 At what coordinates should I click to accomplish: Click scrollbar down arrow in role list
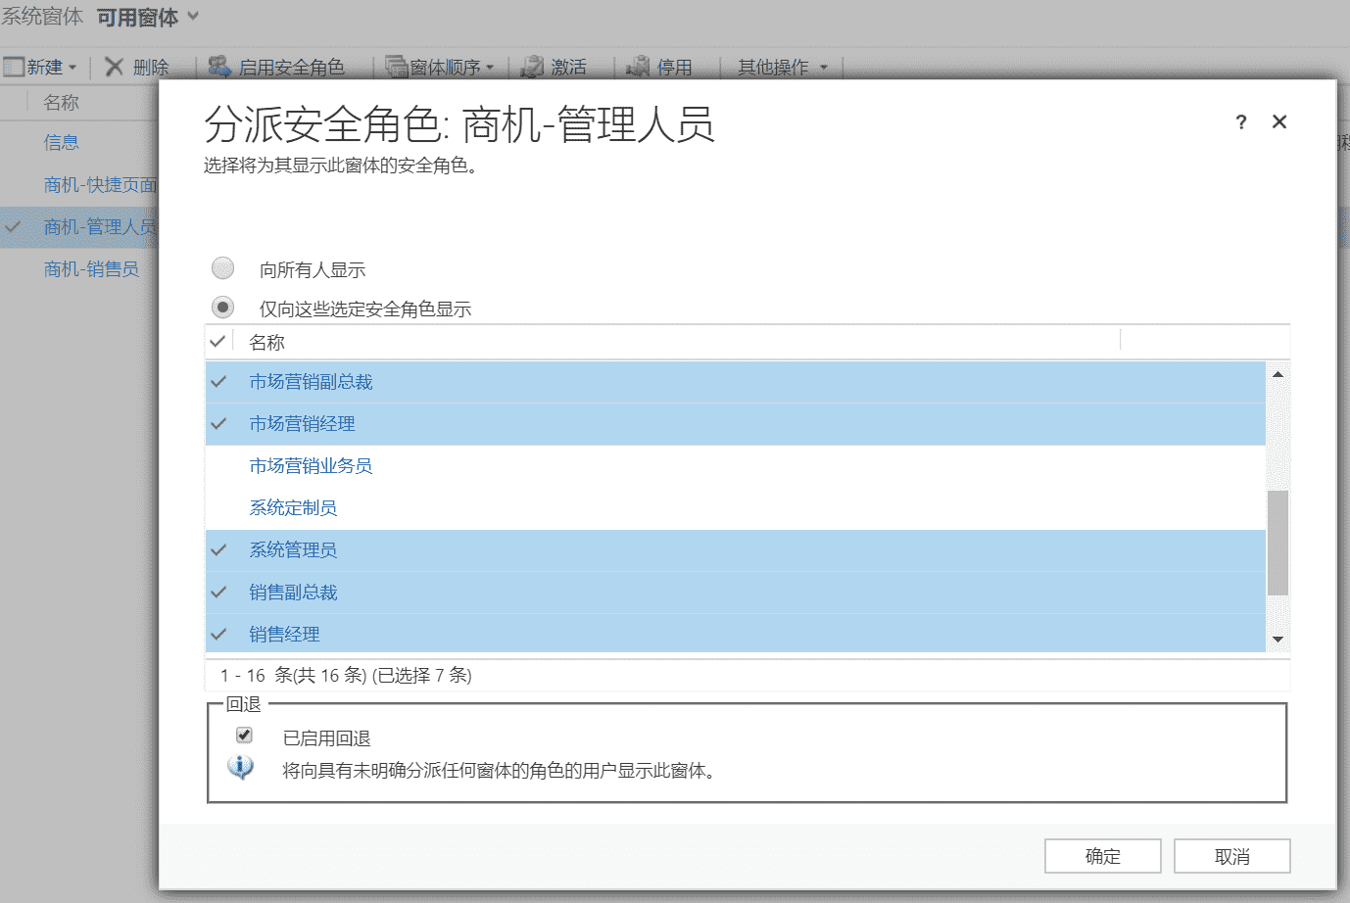[x=1278, y=640]
